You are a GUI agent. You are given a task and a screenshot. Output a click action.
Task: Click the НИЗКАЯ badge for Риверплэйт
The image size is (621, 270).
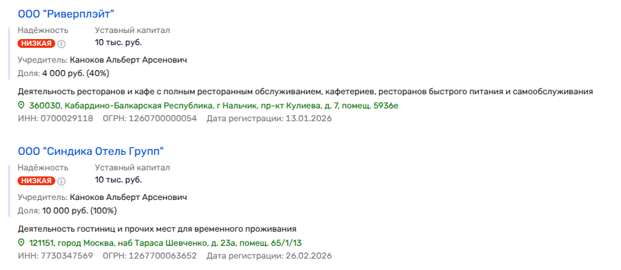[36, 43]
